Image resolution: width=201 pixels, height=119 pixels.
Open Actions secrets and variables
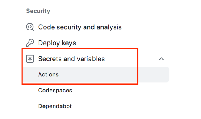coord(48,75)
